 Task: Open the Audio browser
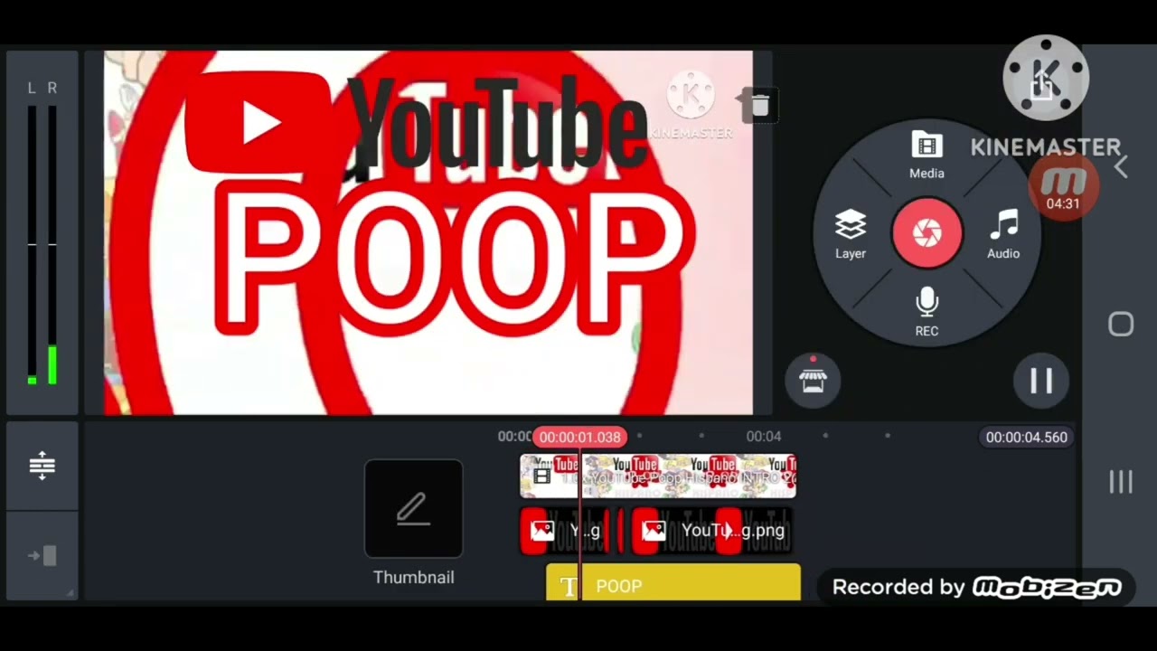[1003, 234]
